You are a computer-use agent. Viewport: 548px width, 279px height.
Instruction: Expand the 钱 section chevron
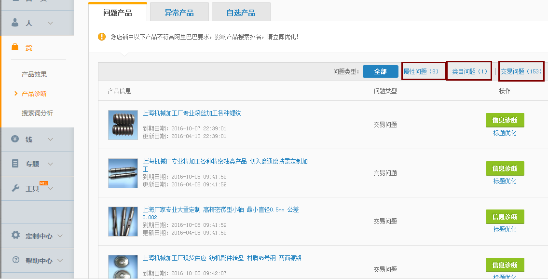(50, 139)
